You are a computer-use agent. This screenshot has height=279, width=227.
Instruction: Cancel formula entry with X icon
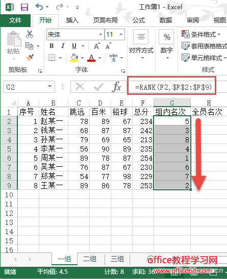click(80, 87)
